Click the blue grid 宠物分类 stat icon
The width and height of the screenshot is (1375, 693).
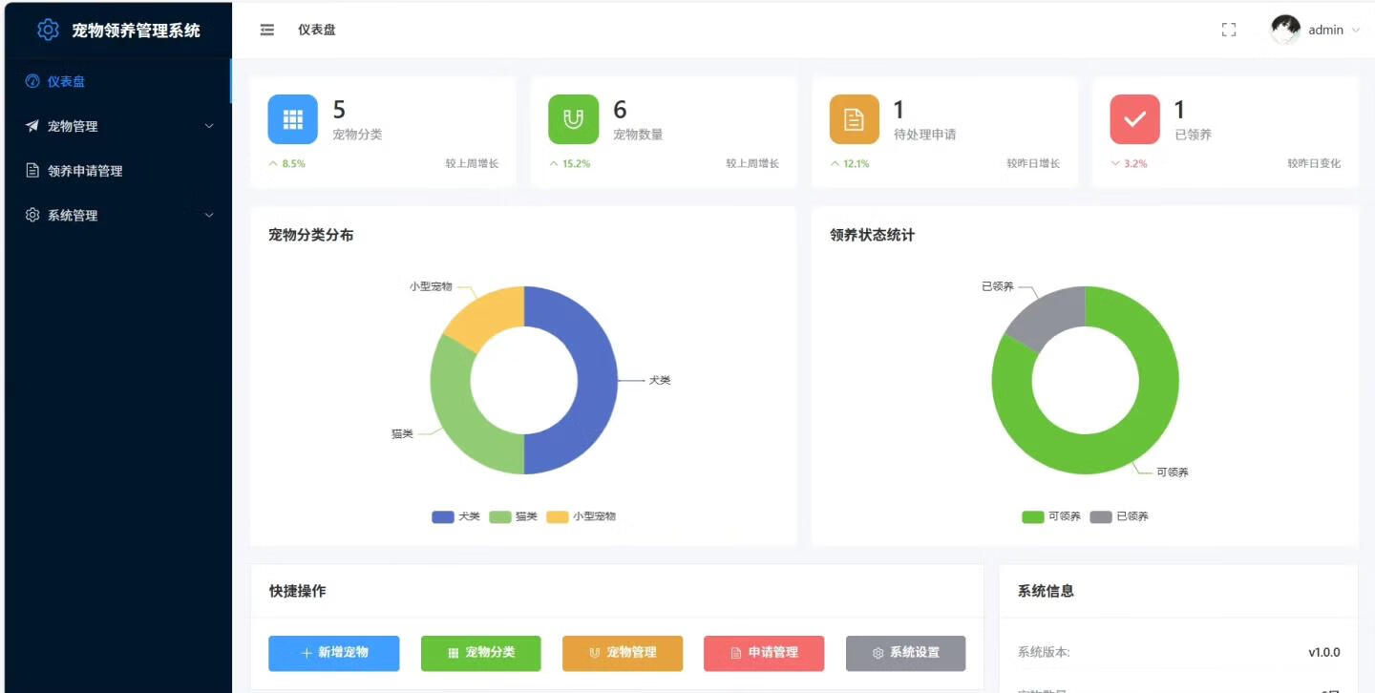(x=292, y=119)
